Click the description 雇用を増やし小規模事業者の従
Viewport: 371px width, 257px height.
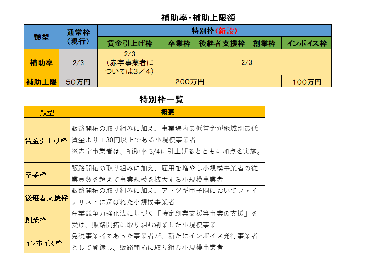(210, 168)
